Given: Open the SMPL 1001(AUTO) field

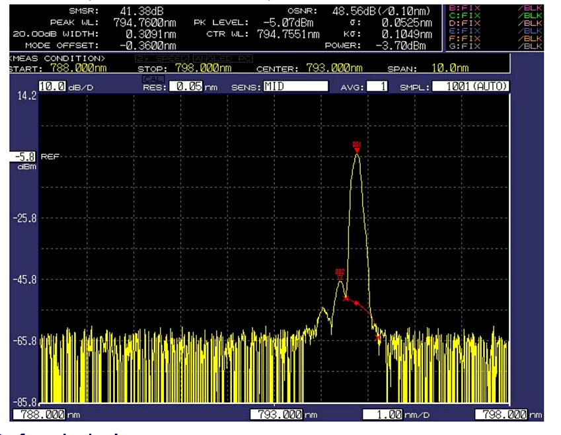Looking at the screenshot, I should 471,87.
